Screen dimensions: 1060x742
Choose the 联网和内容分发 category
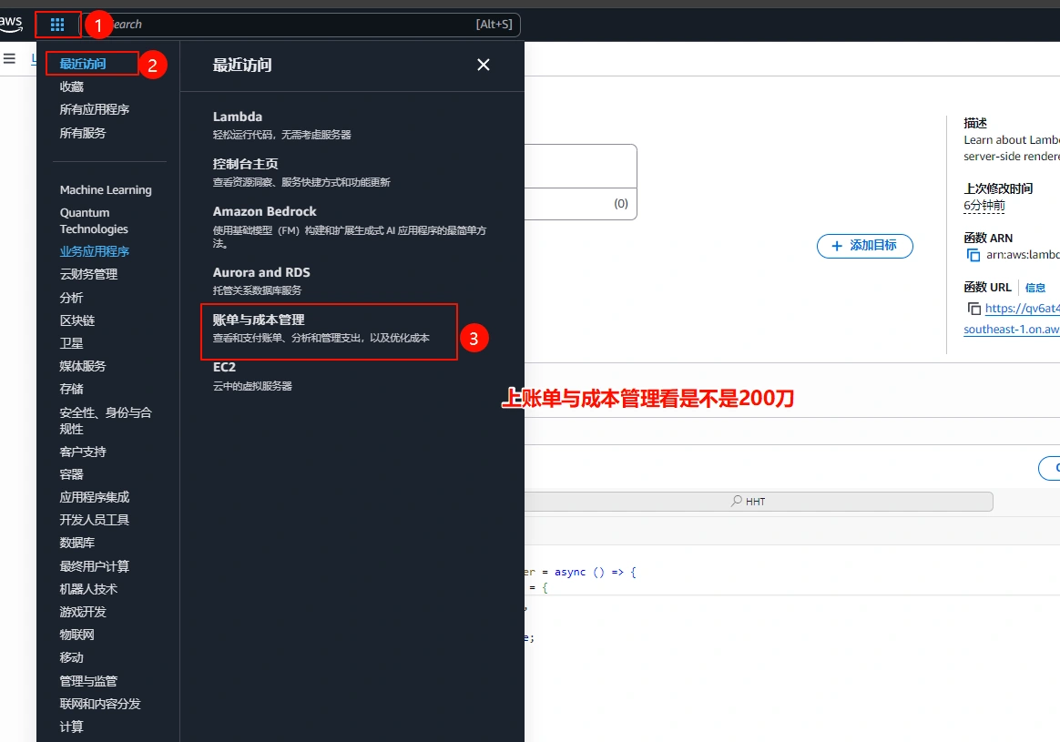click(x=100, y=704)
